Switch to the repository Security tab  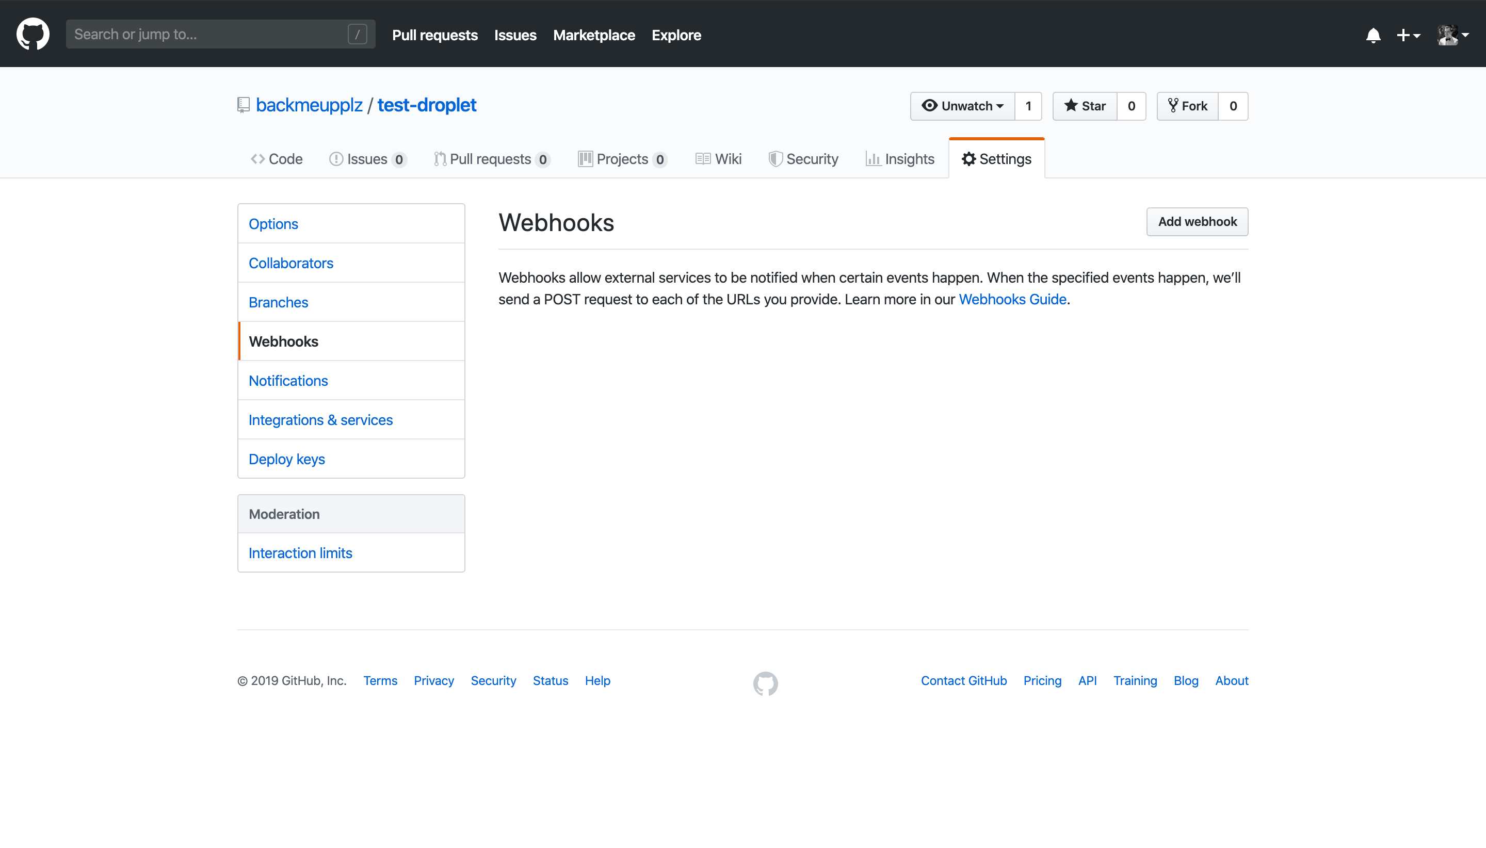pyautogui.click(x=803, y=159)
